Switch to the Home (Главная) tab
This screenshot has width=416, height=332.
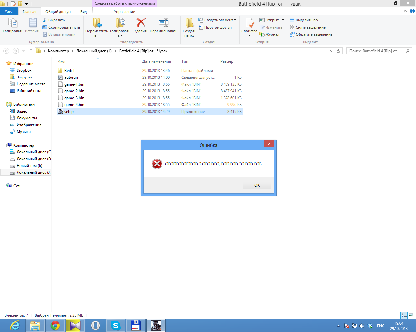(30, 12)
